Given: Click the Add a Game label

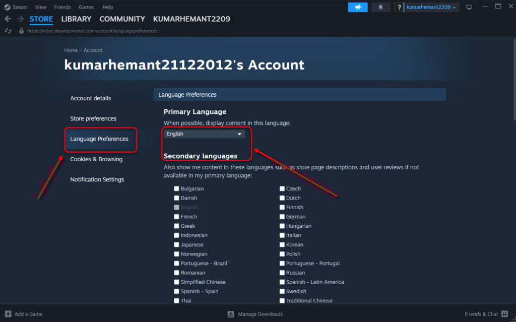Looking at the screenshot, I should click(28, 314).
